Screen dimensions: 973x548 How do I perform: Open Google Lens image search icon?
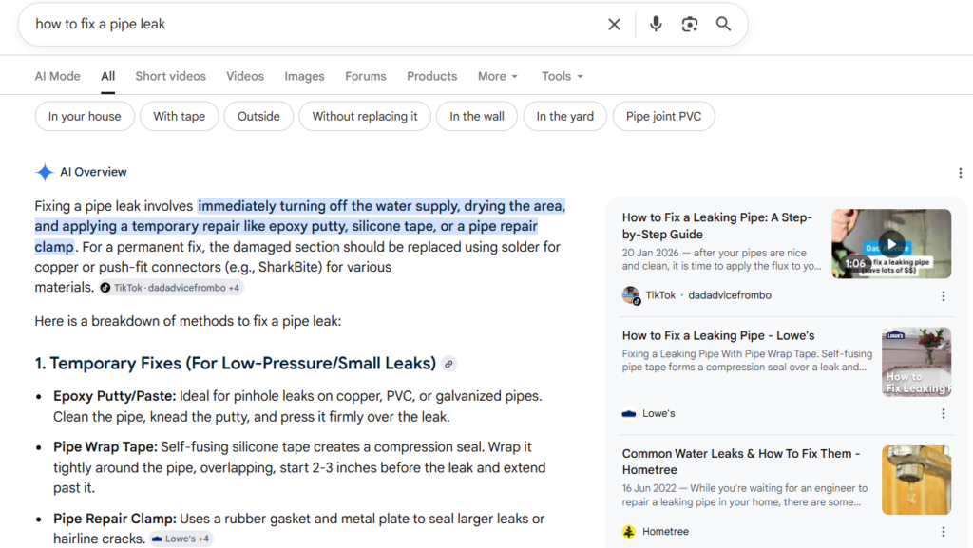pyautogui.click(x=690, y=24)
